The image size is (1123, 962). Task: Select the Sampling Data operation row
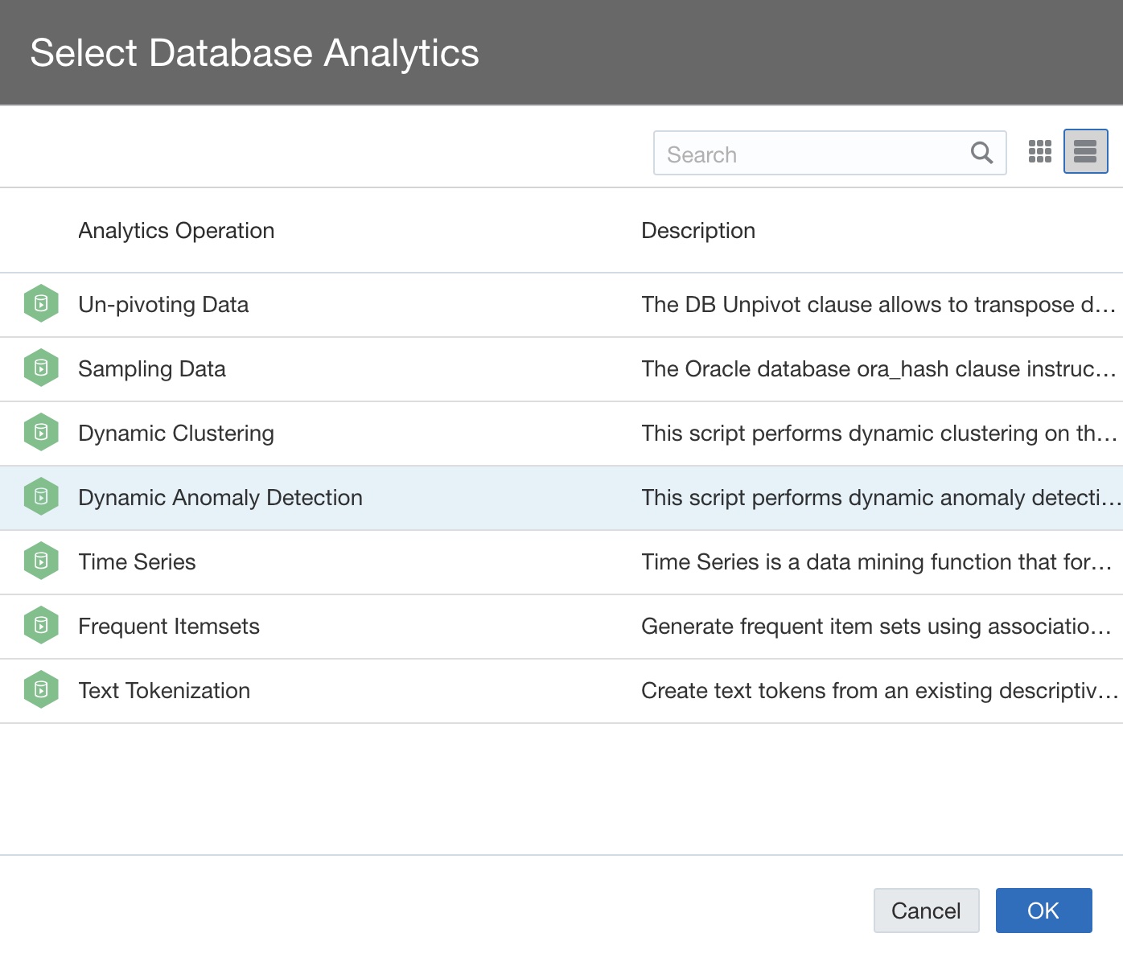322,368
